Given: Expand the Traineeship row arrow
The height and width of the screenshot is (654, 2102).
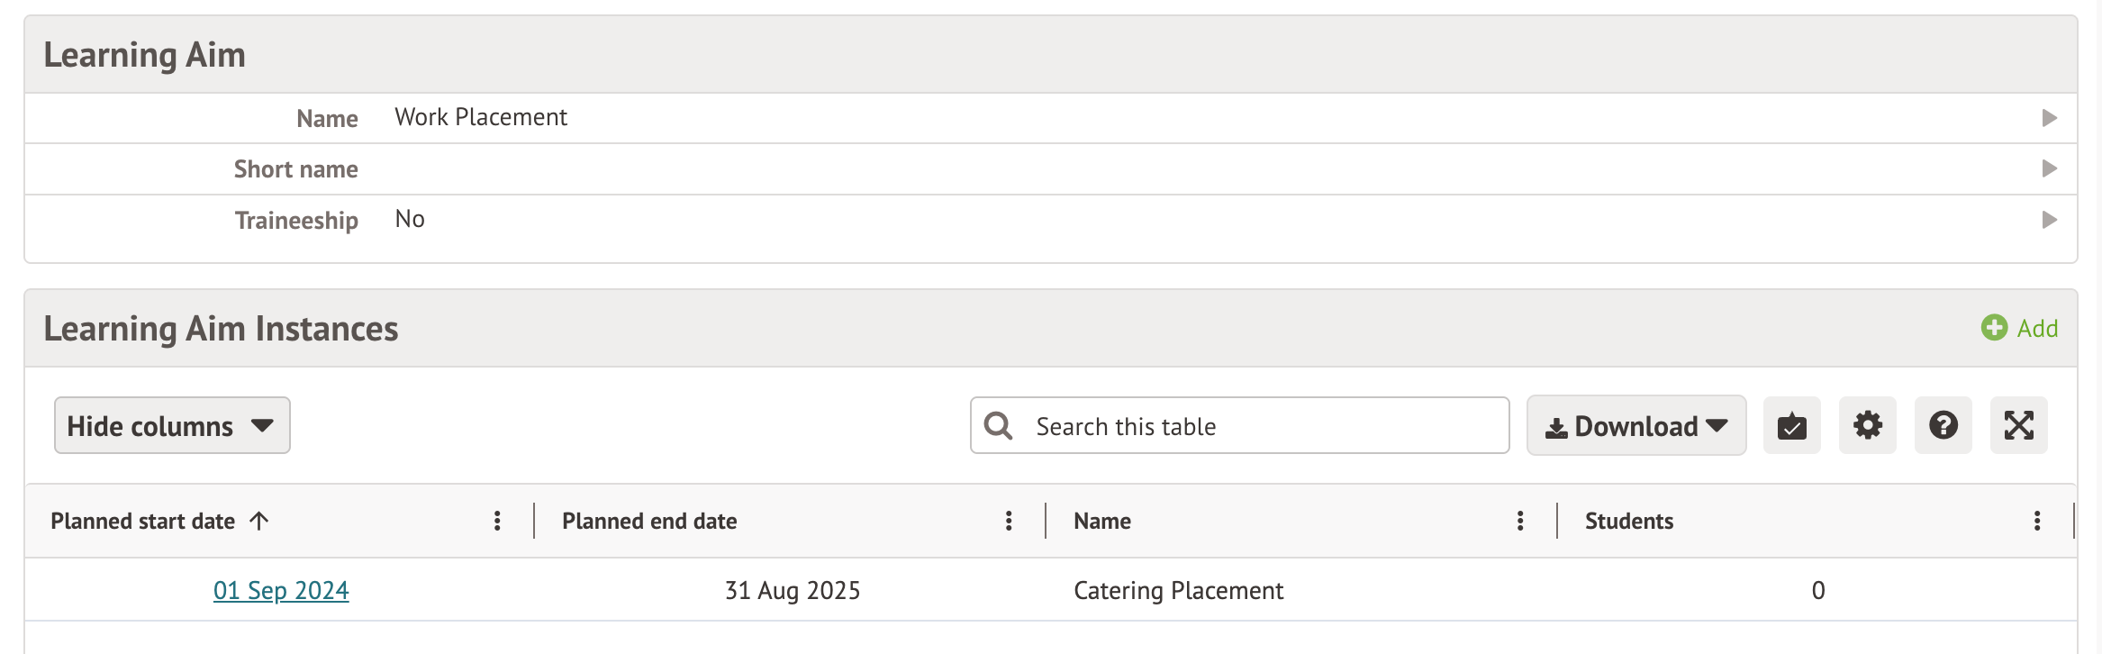Looking at the screenshot, I should click(2049, 220).
